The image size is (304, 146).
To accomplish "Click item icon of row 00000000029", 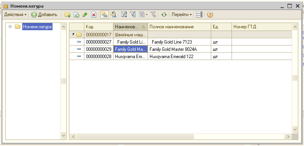I will tap(79, 49).
